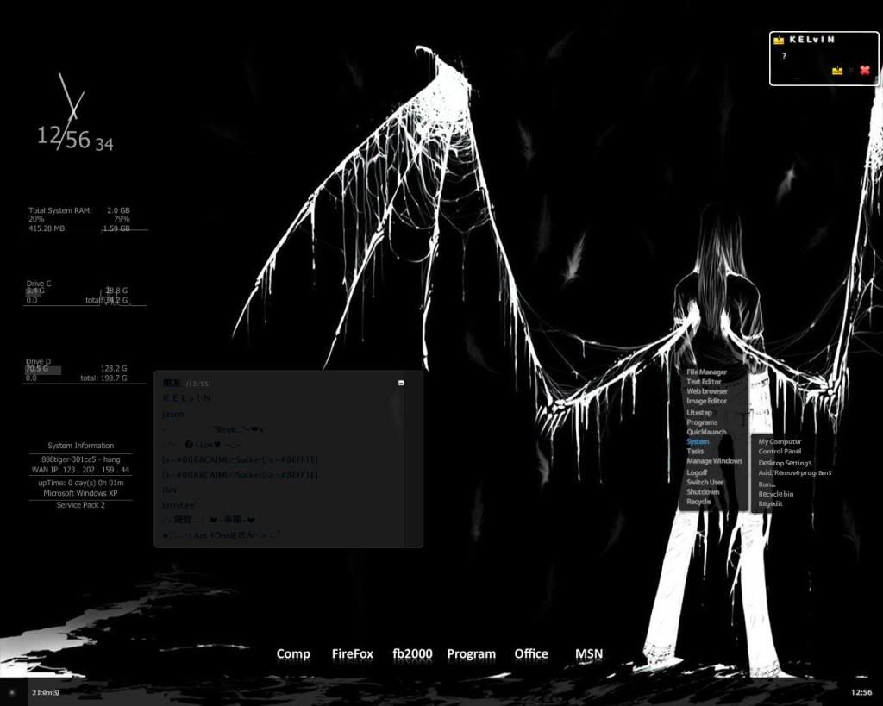The image size is (883, 706).
Task: Click the WAN IP text line
Action: pos(80,470)
